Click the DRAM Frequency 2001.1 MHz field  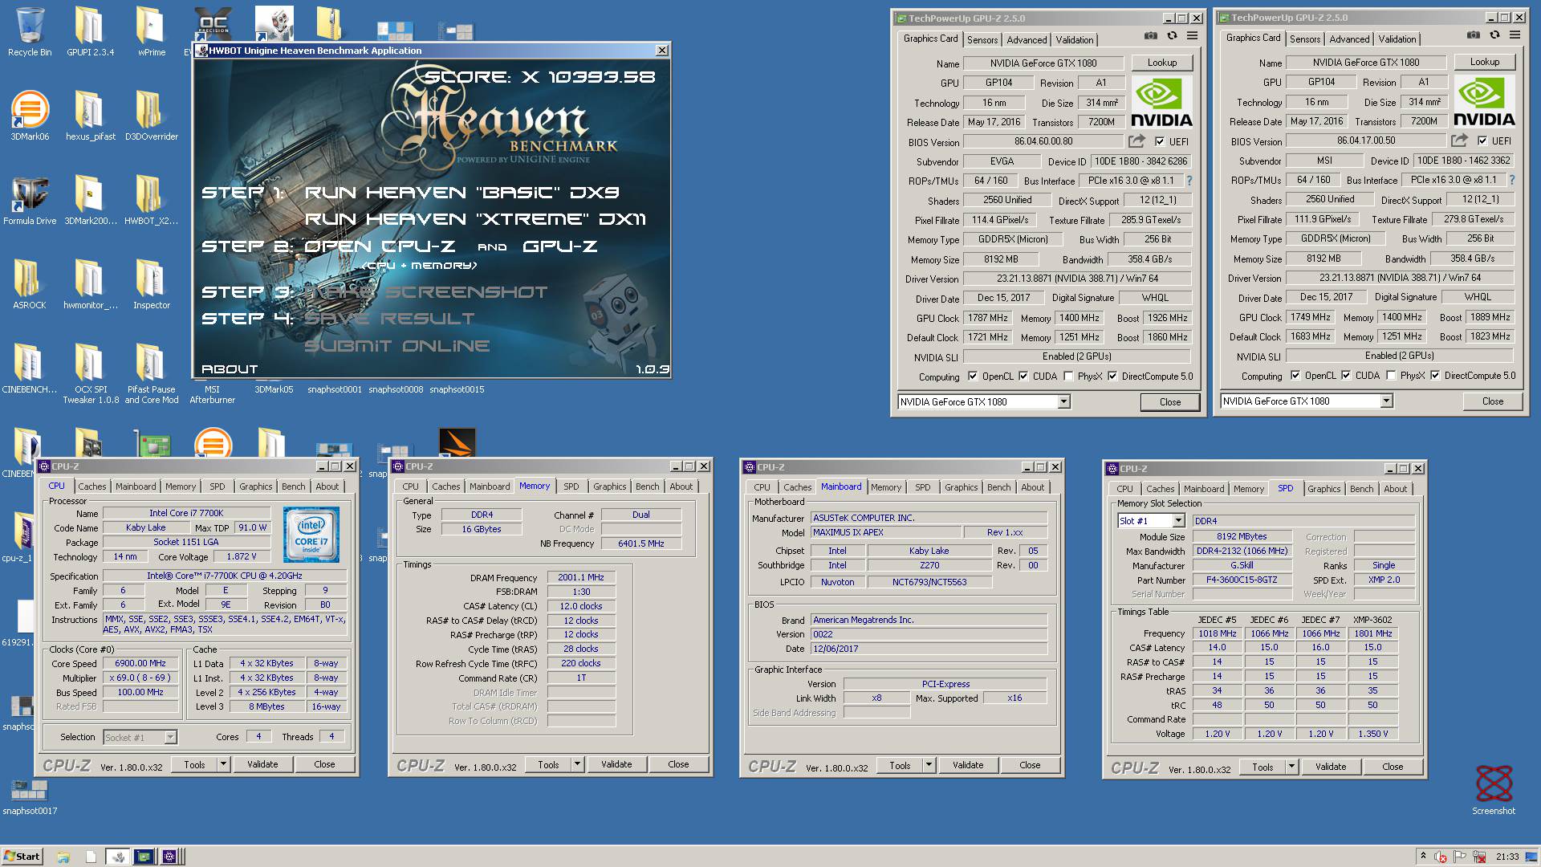(x=581, y=578)
